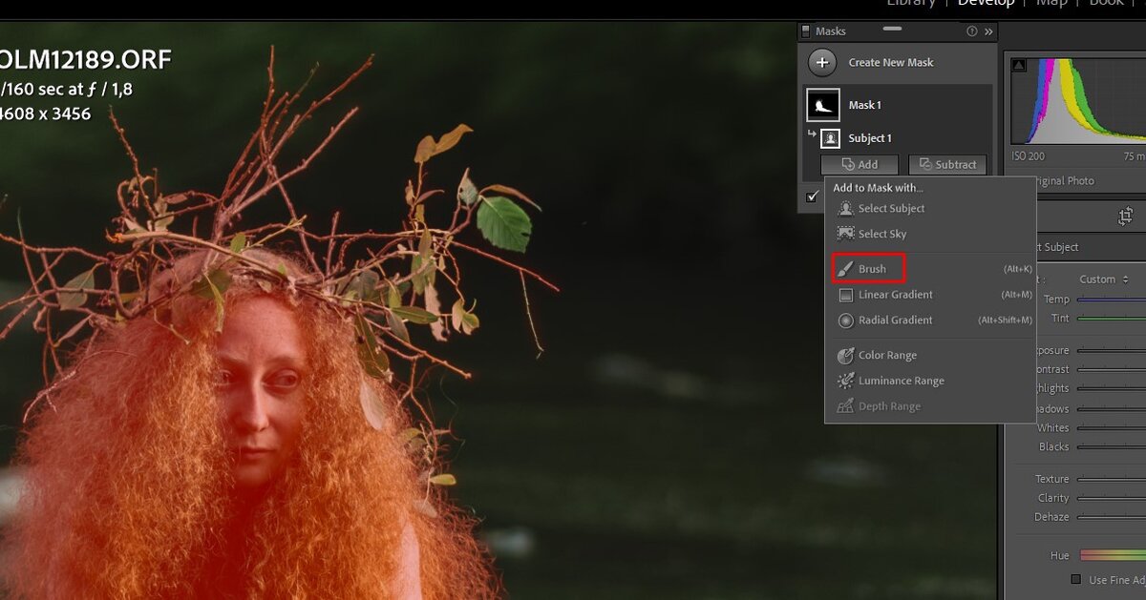1146x600 pixels.
Task: Click the Create New Mask label
Action: click(891, 63)
